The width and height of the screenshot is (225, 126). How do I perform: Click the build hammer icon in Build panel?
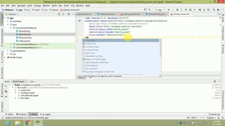coord(6,86)
